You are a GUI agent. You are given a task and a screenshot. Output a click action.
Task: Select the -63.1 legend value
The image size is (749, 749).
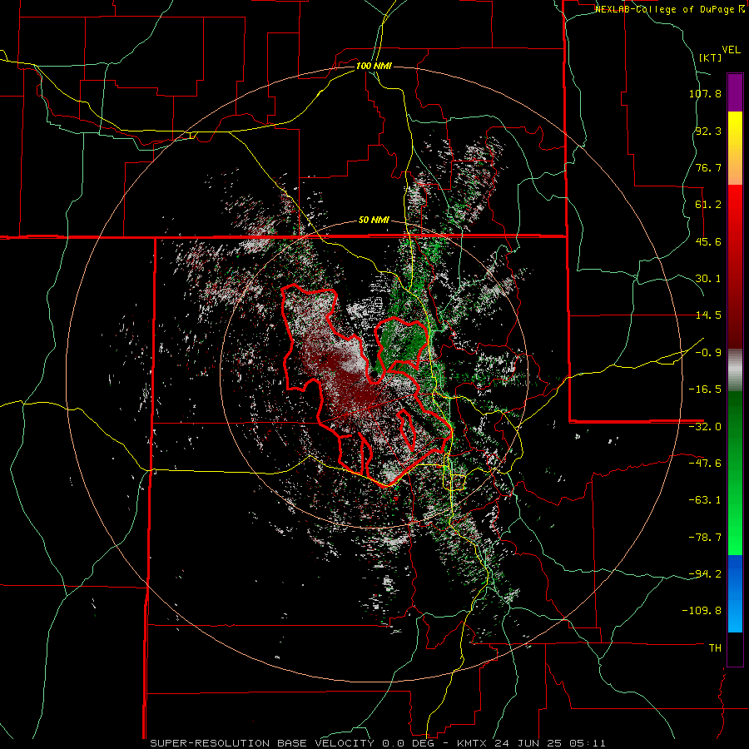(705, 500)
